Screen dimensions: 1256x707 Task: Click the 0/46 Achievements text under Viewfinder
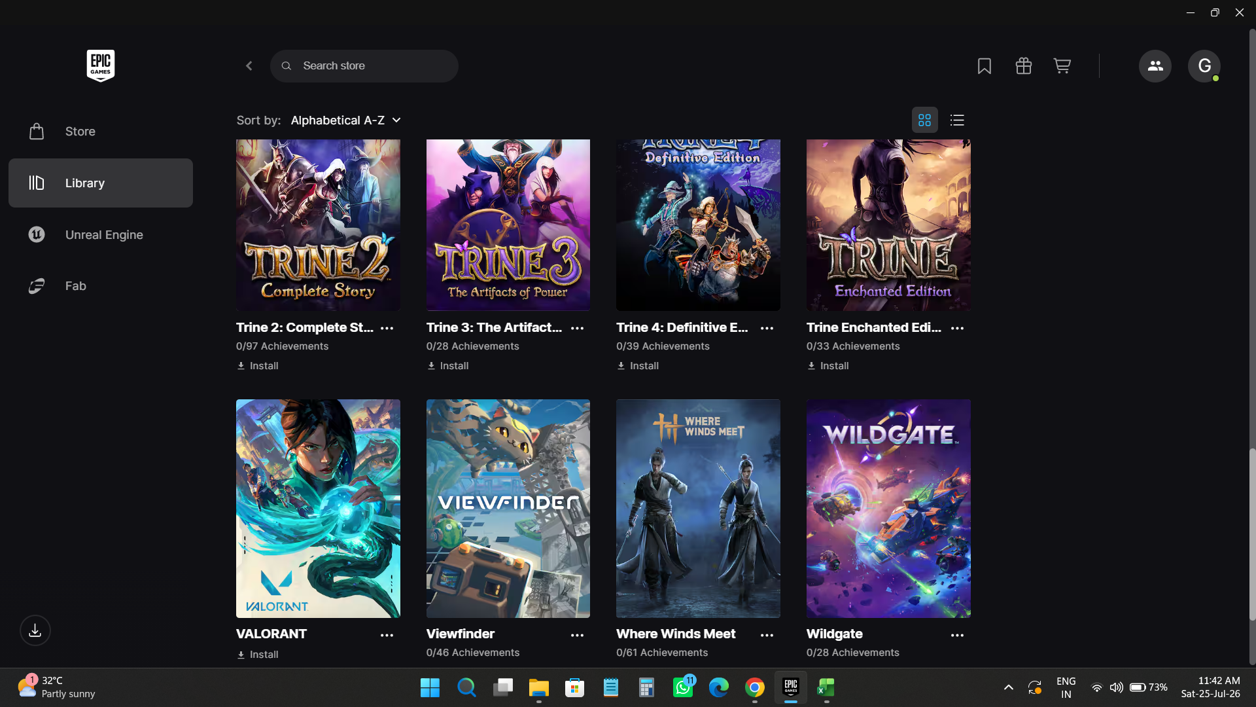[473, 653]
